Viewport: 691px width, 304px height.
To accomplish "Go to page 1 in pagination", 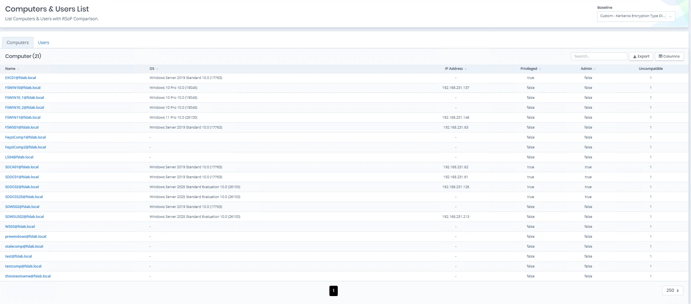I will click(x=333, y=291).
